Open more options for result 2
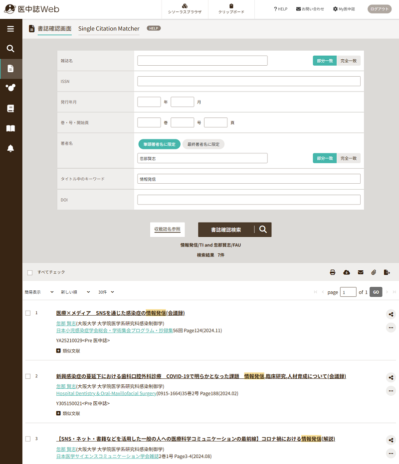399x464 pixels. click(391, 391)
